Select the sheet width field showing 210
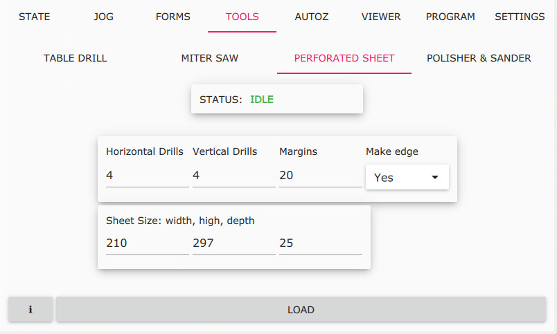557x334 pixels. (147, 243)
